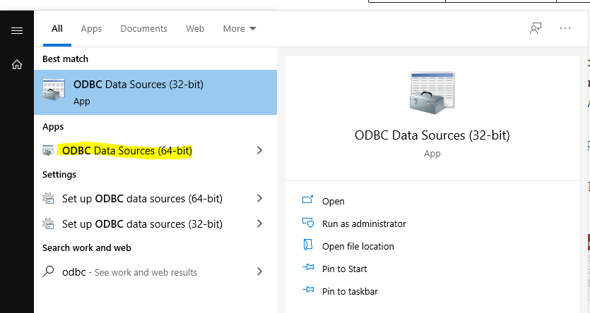
Task: Click the Open file location folder icon
Action: (307, 246)
